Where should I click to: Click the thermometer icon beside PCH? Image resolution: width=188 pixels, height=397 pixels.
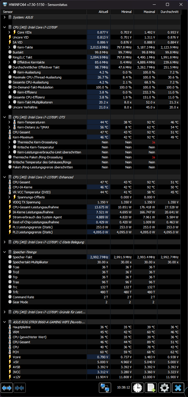tap(10, 352)
